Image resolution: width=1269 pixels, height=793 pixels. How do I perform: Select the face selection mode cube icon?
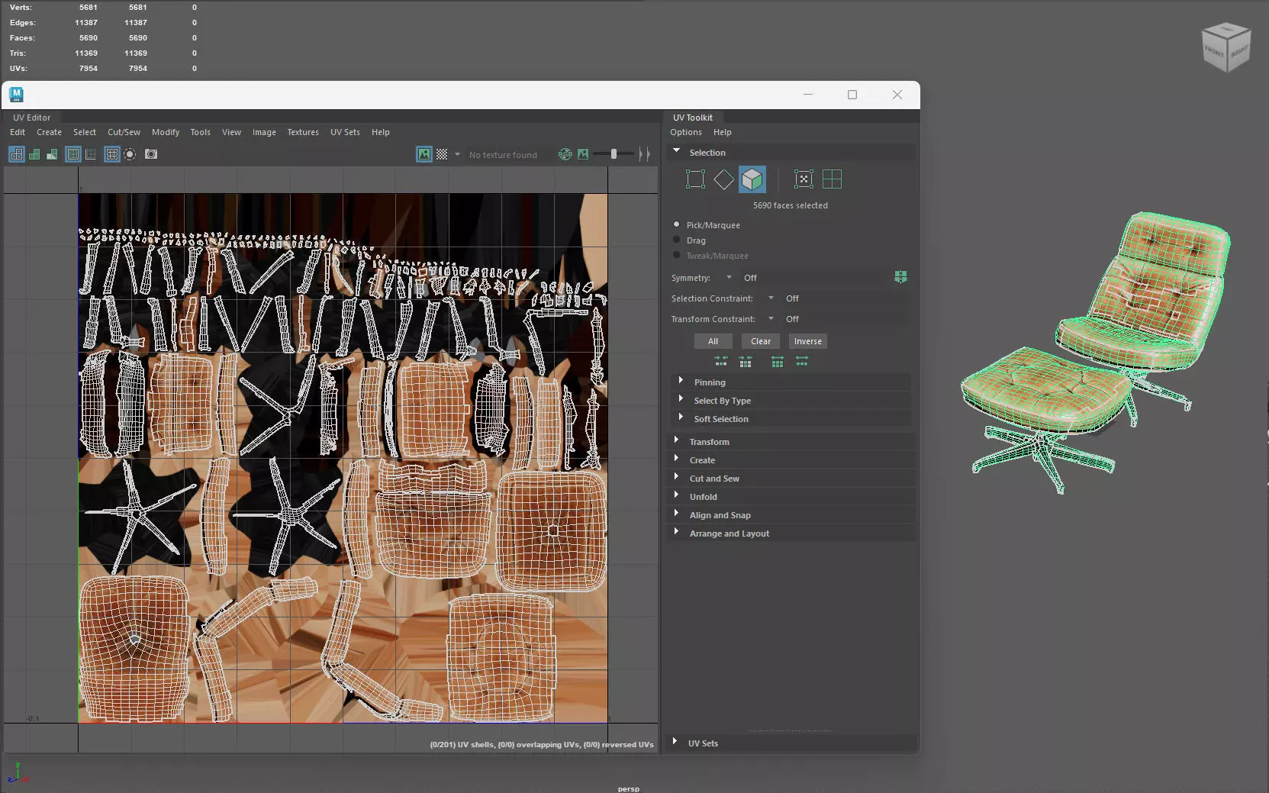coord(752,179)
